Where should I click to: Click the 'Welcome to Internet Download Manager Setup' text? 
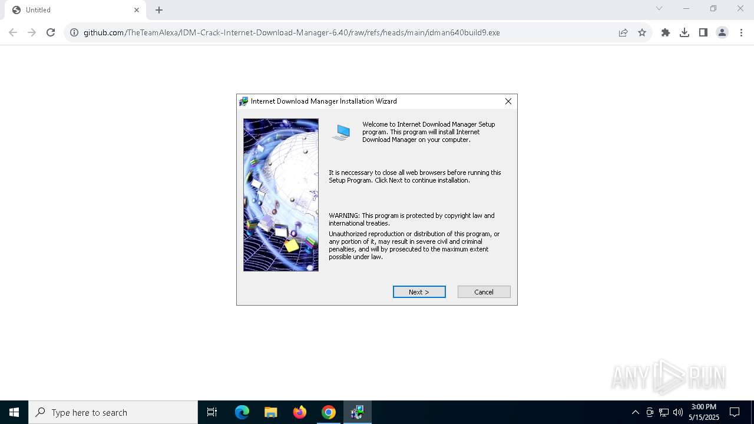[x=428, y=132]
